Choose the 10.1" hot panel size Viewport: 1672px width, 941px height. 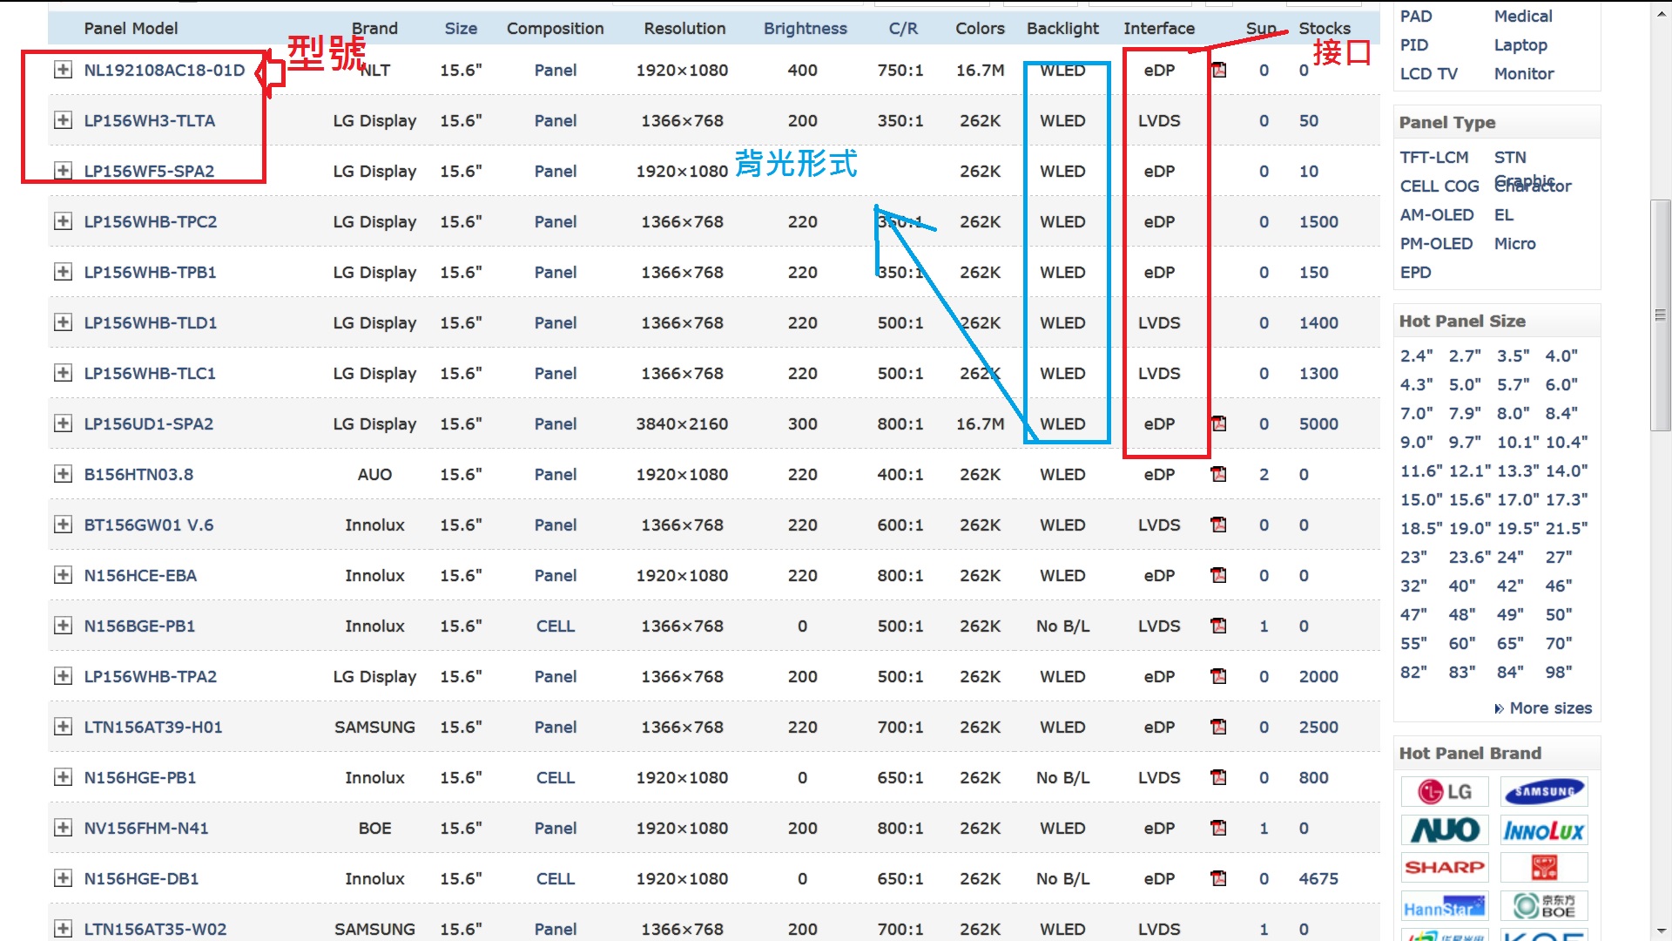[1517, 443]
